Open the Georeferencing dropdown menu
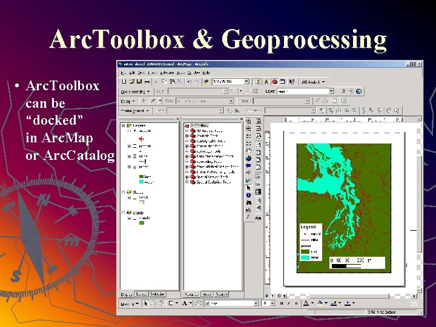The image size is (436, 327). pyautogui.click(x=135, y=91)
